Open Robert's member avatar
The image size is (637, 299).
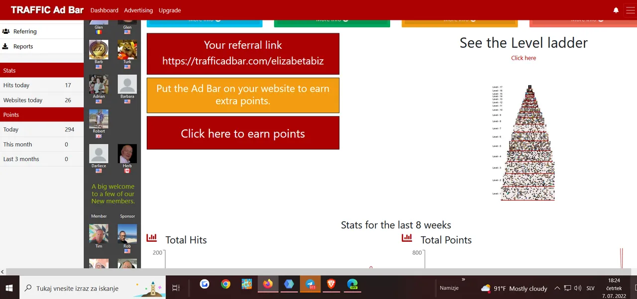[x=99, y=119]
